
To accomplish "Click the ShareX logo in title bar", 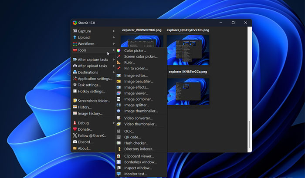I will [75, 23].
